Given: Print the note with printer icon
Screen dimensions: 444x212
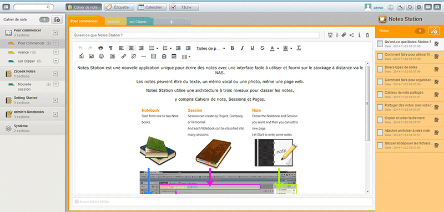Looking at the screenshot, I should 101,48.
